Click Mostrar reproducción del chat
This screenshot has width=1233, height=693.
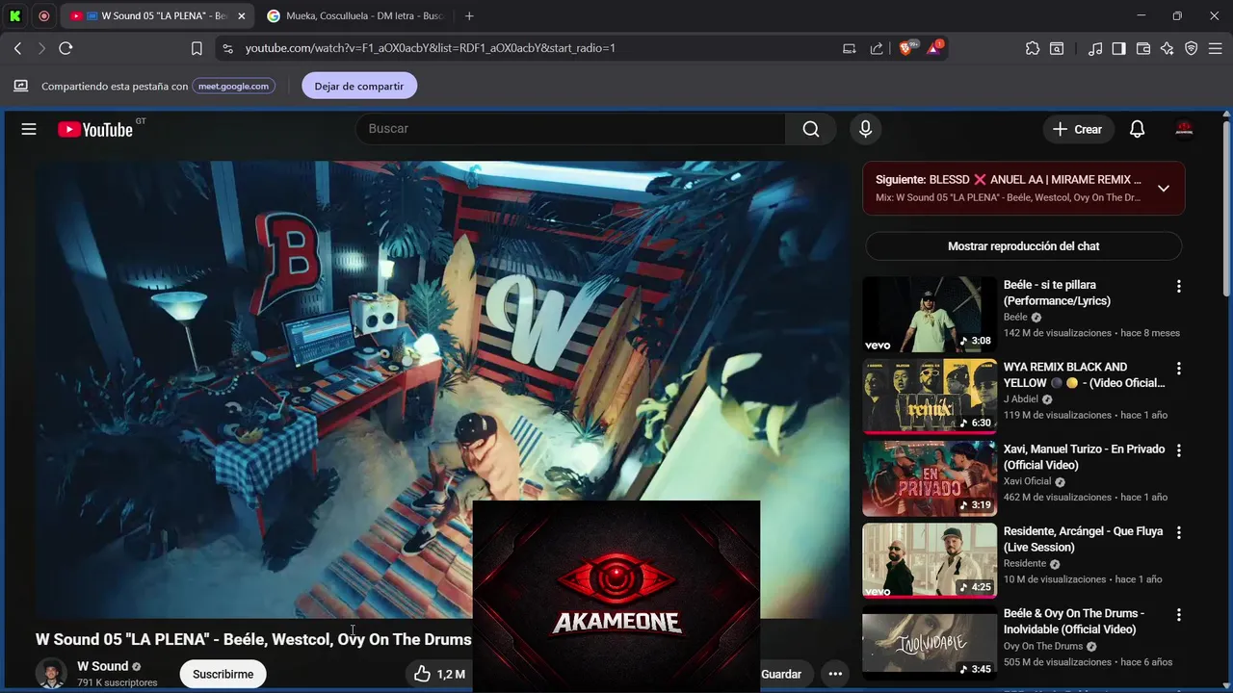point(1023,246)
